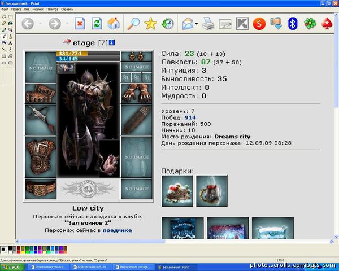Viewport: 339px width, 271px height.
Task: Pick the straight Line tool
Action: [x=4, y=50]
